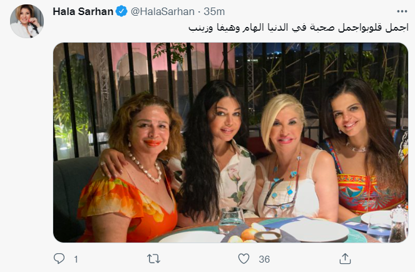Open the attached group photo
Screen dimensions: 415x272
(x=230, y=143)
